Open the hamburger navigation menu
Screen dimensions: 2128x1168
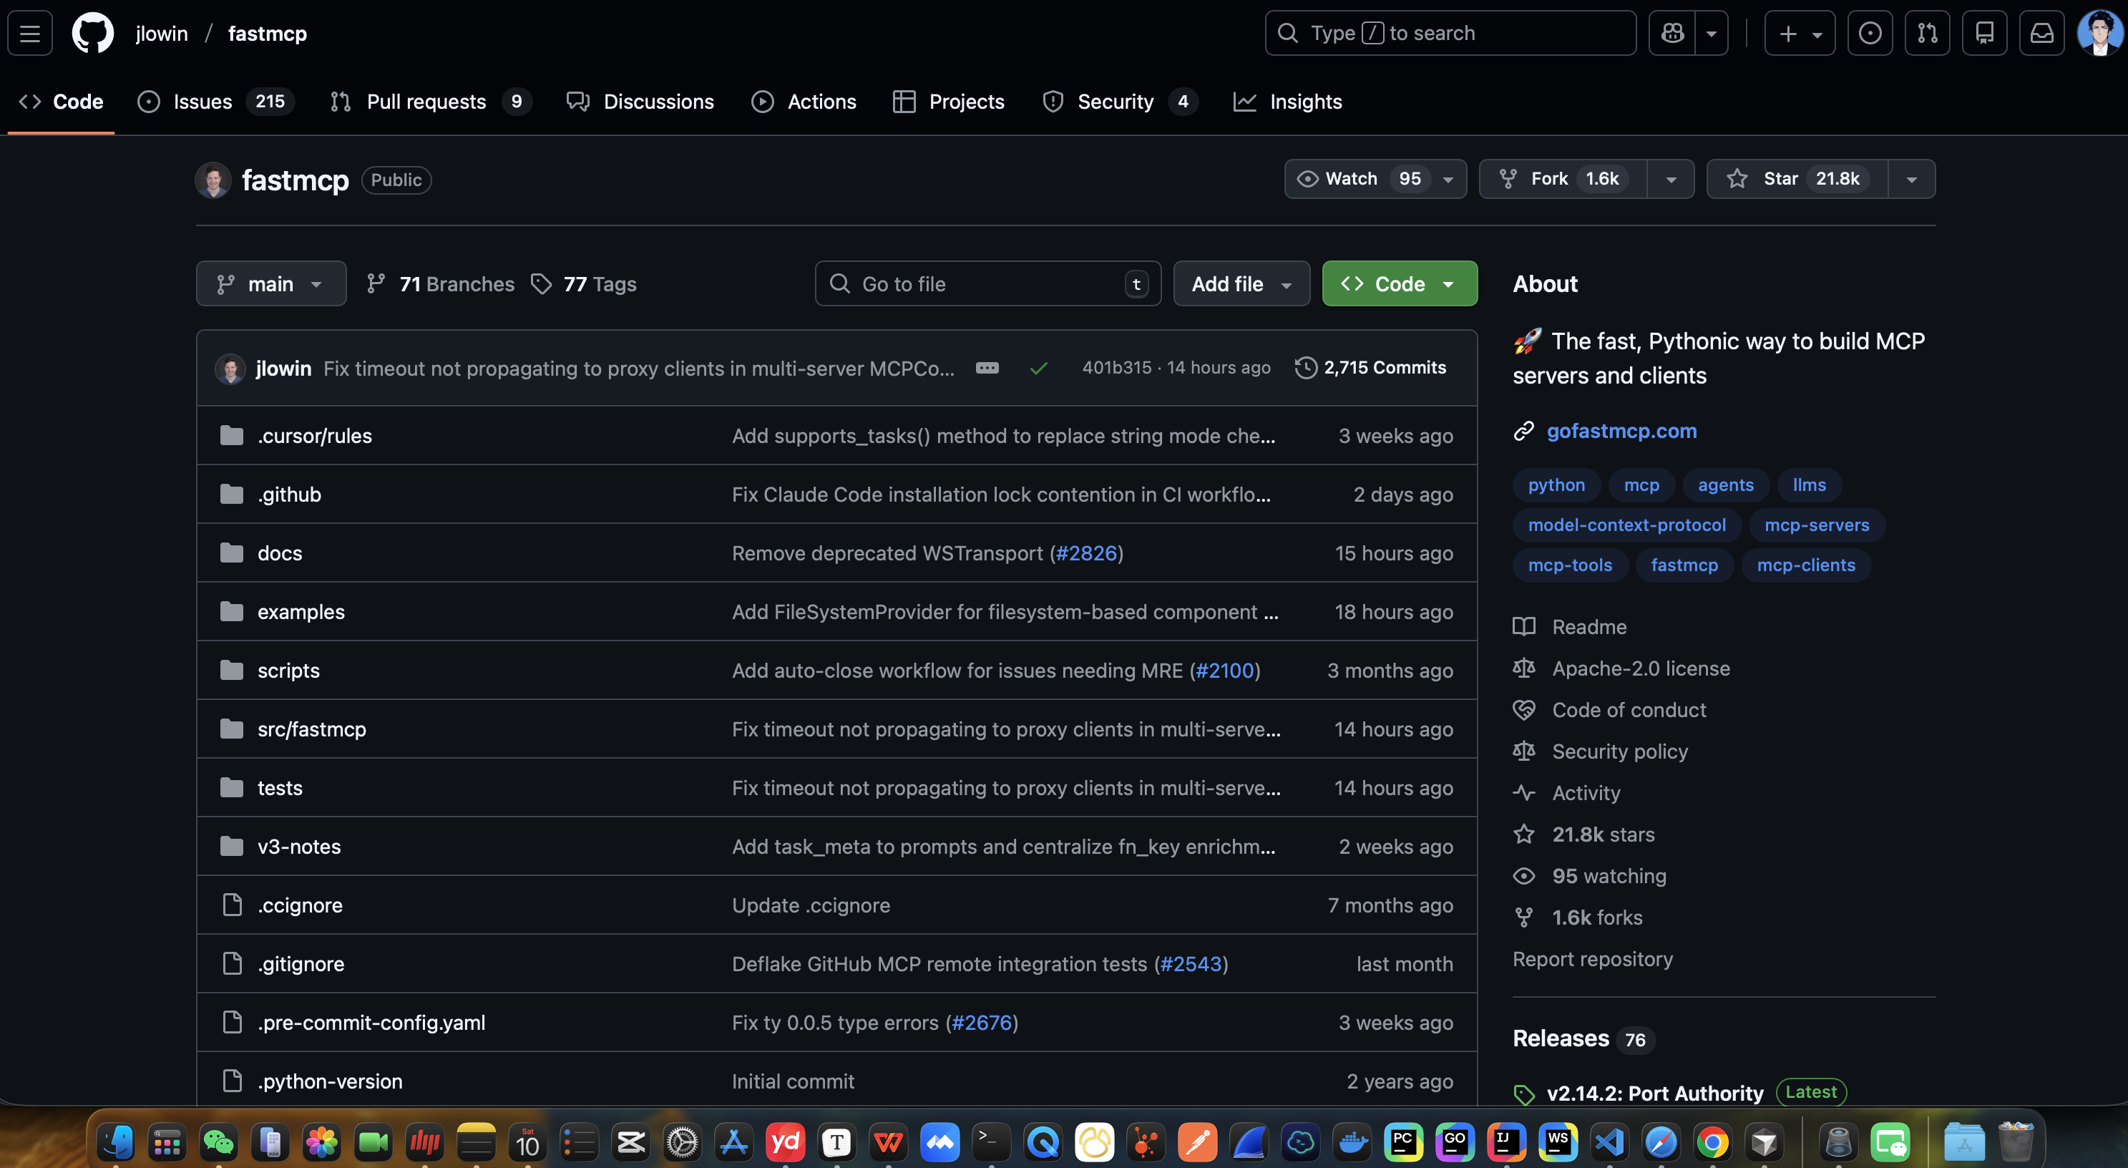[30, 33]
